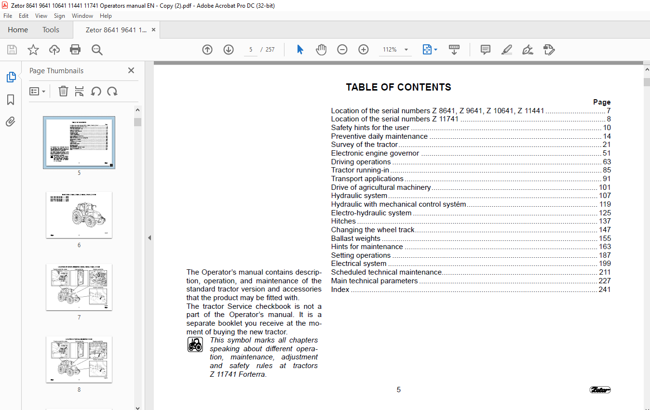Open the View menu
This screenshot has height=410, width=650.
(41, 16)
